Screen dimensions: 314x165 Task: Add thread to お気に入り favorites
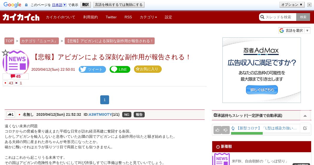(x=148, y=69)
